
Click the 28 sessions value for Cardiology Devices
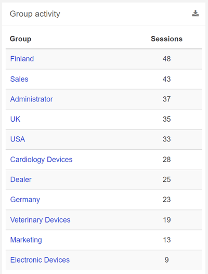tap(166, 160)
